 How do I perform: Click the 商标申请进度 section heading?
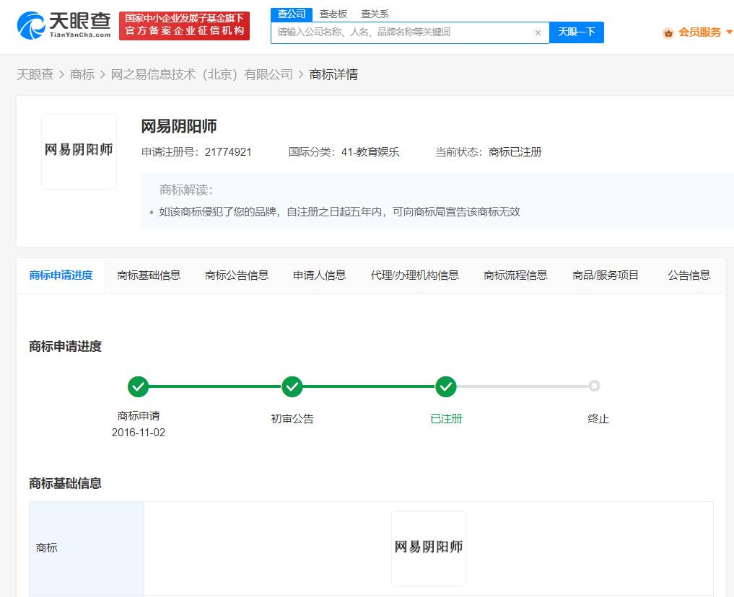[65, 346]
